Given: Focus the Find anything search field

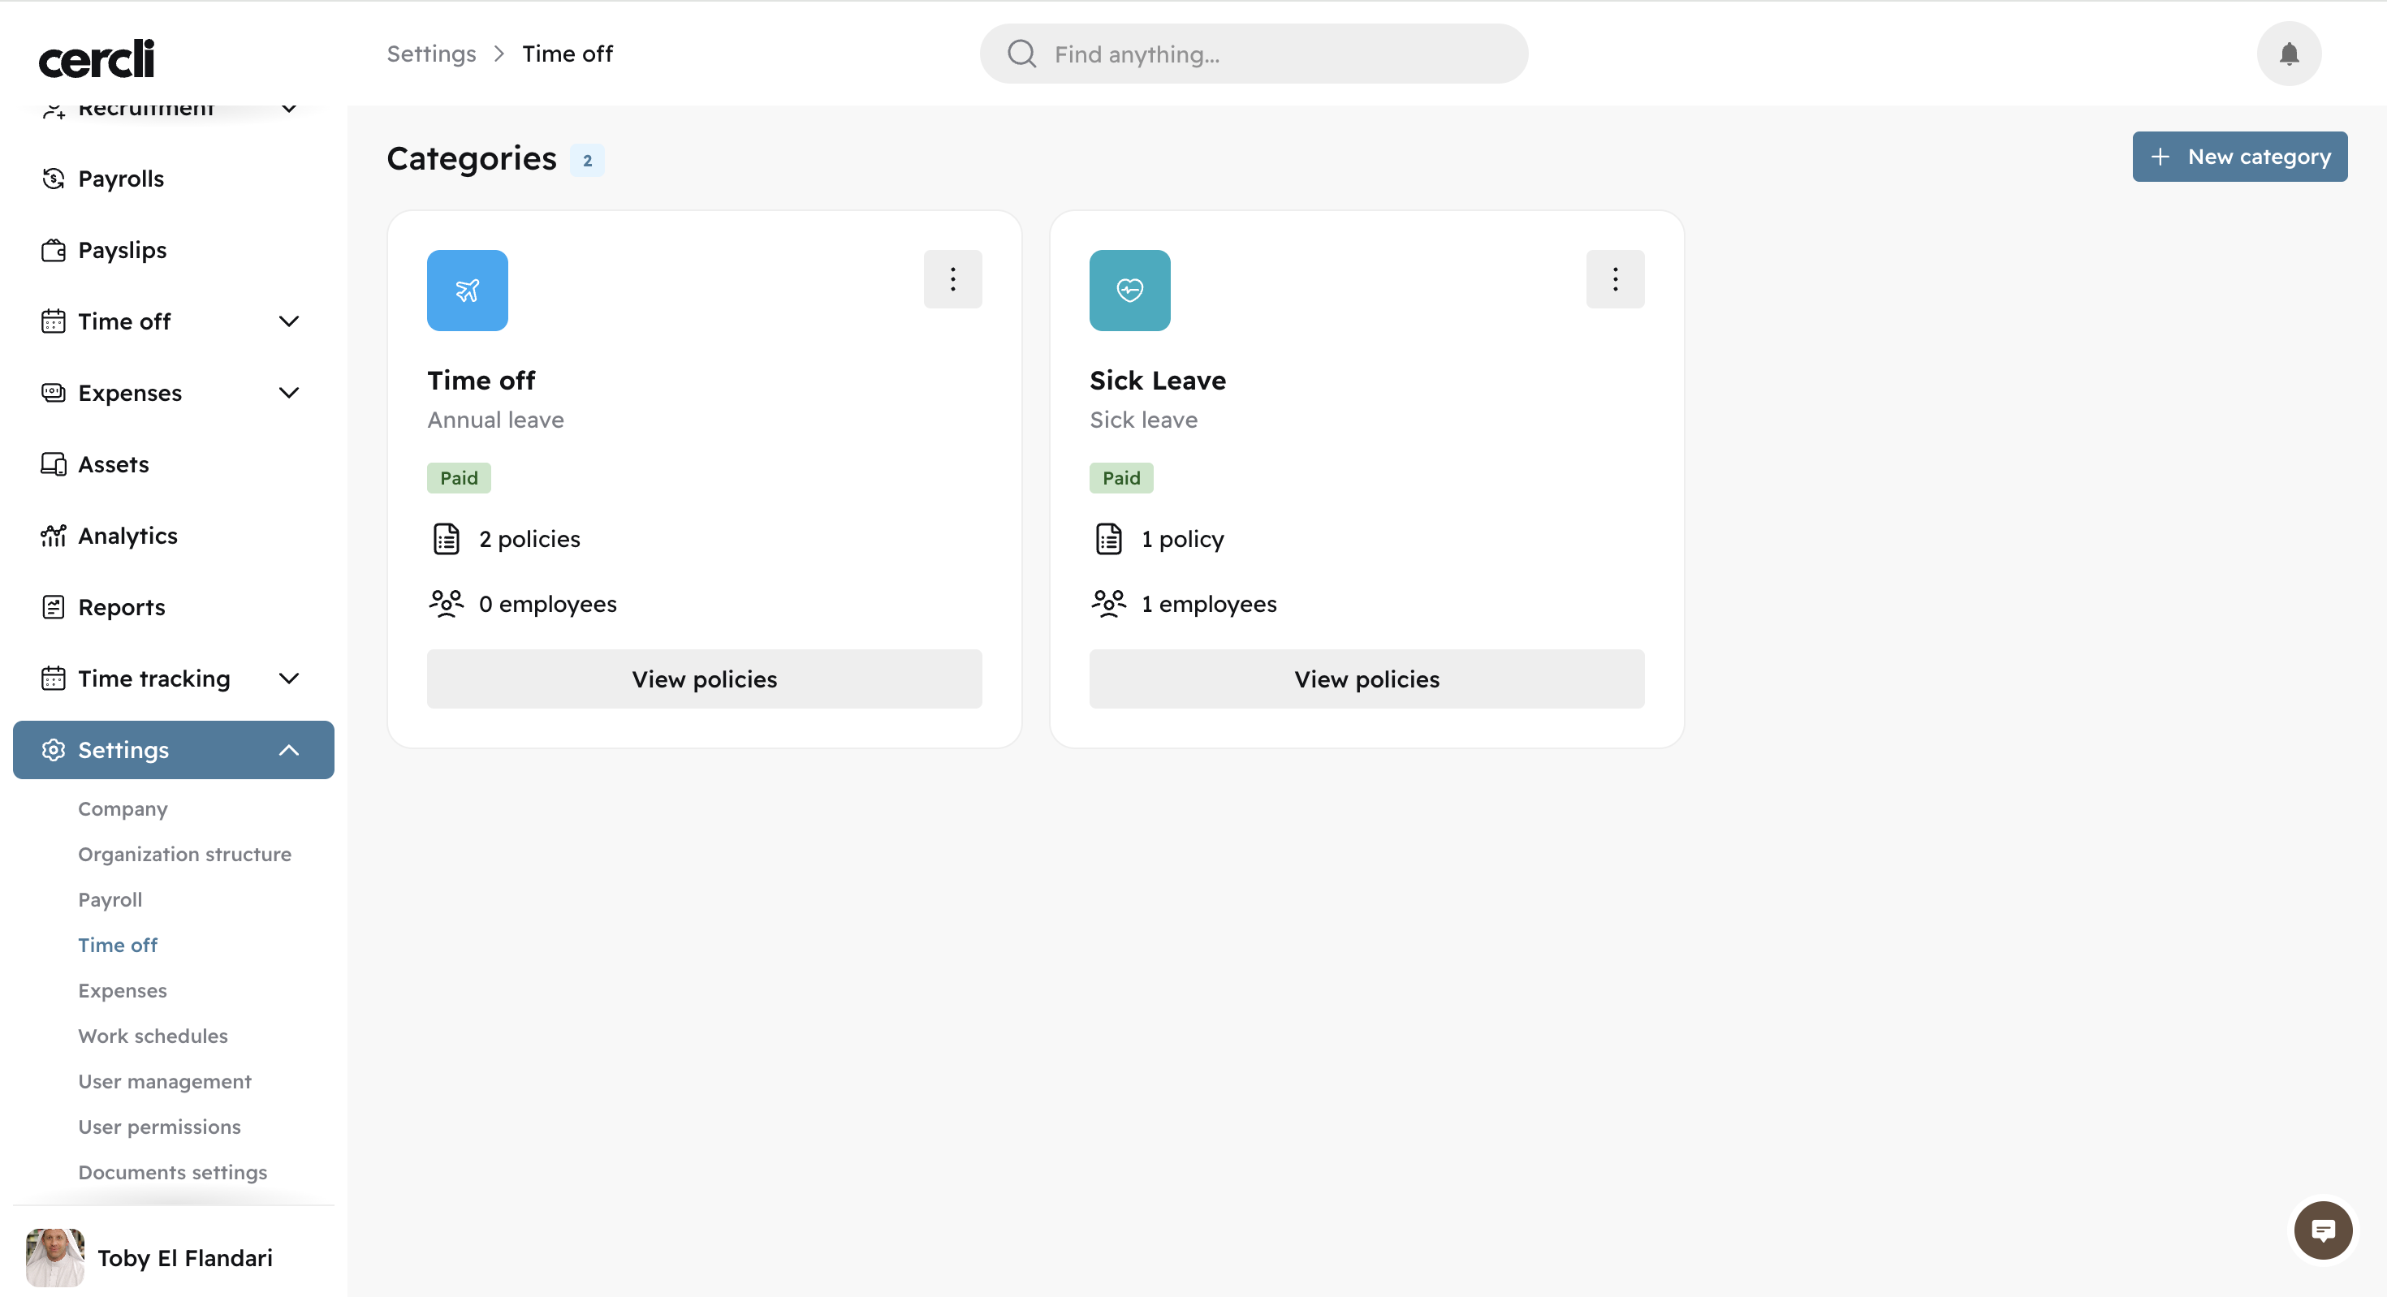Looking at the screenshot, I should (1279, 54).
